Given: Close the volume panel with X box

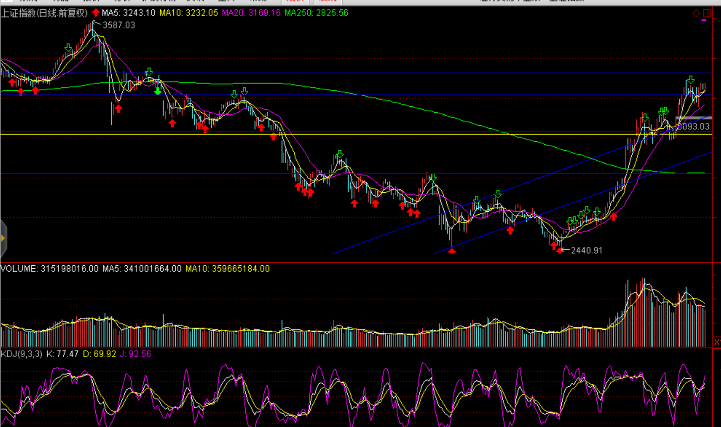Looking at the screenshot, I should (717, 342).
